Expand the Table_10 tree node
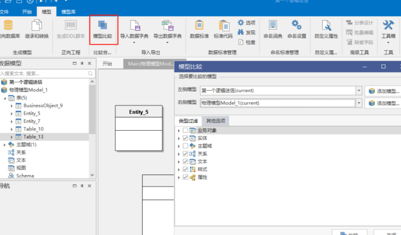The width and height of the screenshot is (401, 235). click(x=12, y=129)
